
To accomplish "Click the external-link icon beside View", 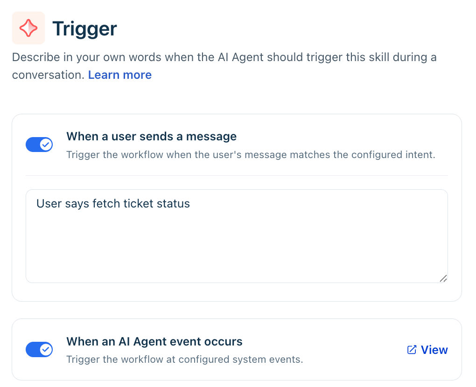I will [412, 350].
